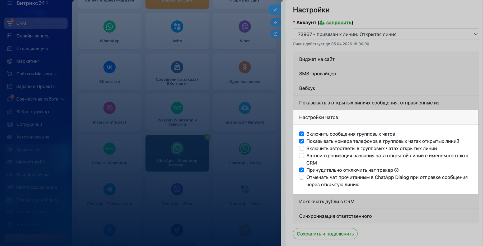483x246 pixels.
Task: Click the 'запросить' account link
Action: point(339,22)
